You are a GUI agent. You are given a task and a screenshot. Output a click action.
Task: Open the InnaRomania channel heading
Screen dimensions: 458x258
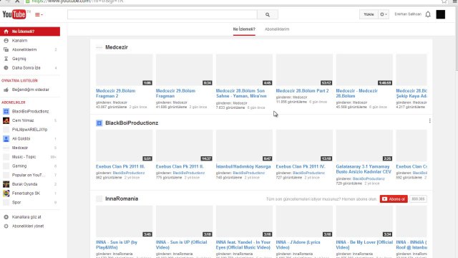(122, 199)
